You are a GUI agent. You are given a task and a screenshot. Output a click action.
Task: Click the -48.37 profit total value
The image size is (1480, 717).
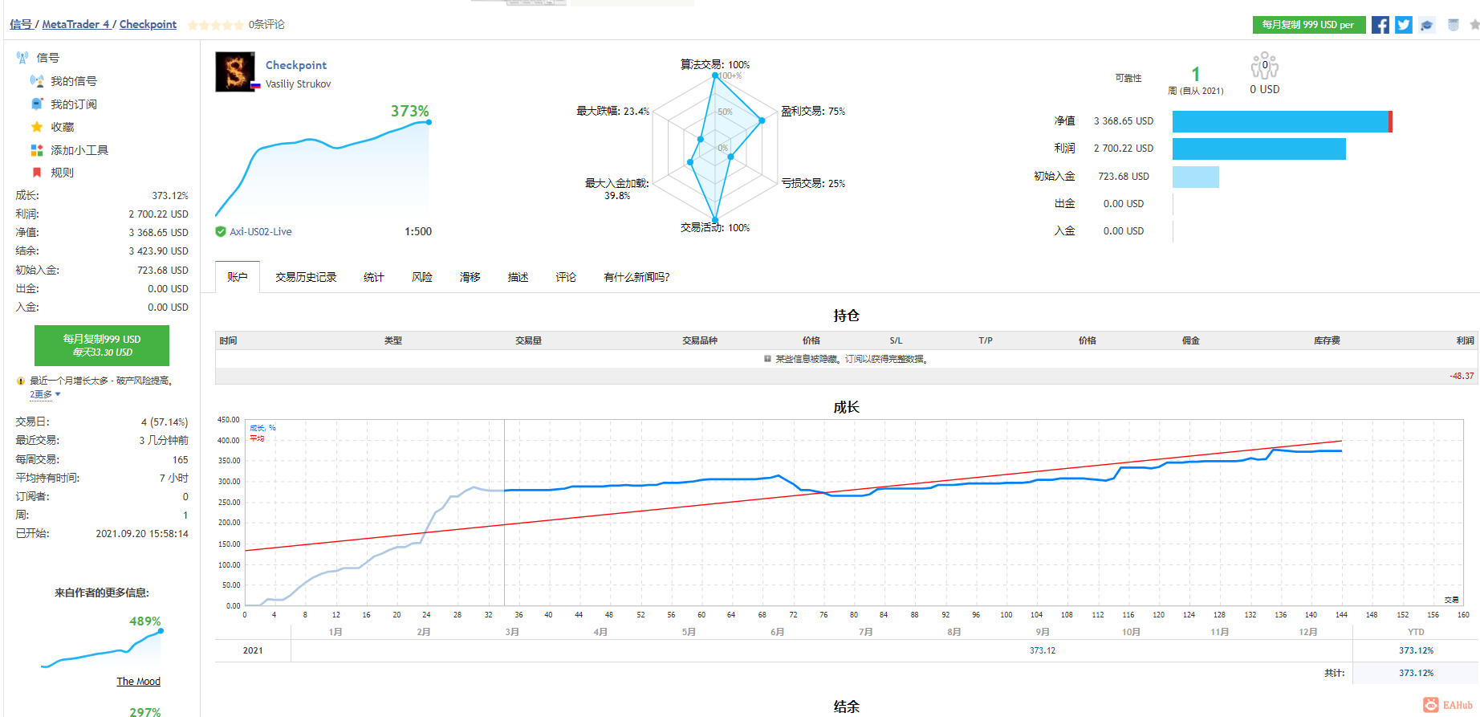pyautogui.click(x=1462, y=376)
